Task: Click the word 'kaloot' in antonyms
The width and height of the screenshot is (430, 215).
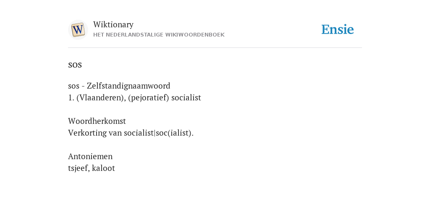Action: click(103, 168)
